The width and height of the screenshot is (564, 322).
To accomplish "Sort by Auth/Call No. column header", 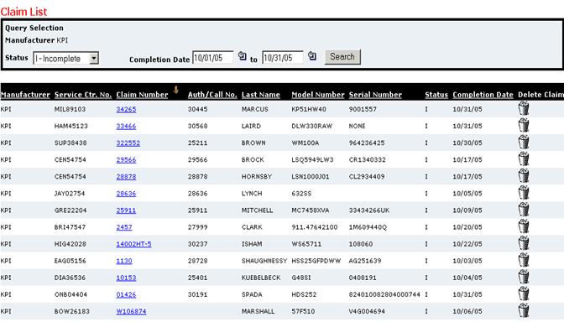I will pyautogui.click(x=212, y=95).
